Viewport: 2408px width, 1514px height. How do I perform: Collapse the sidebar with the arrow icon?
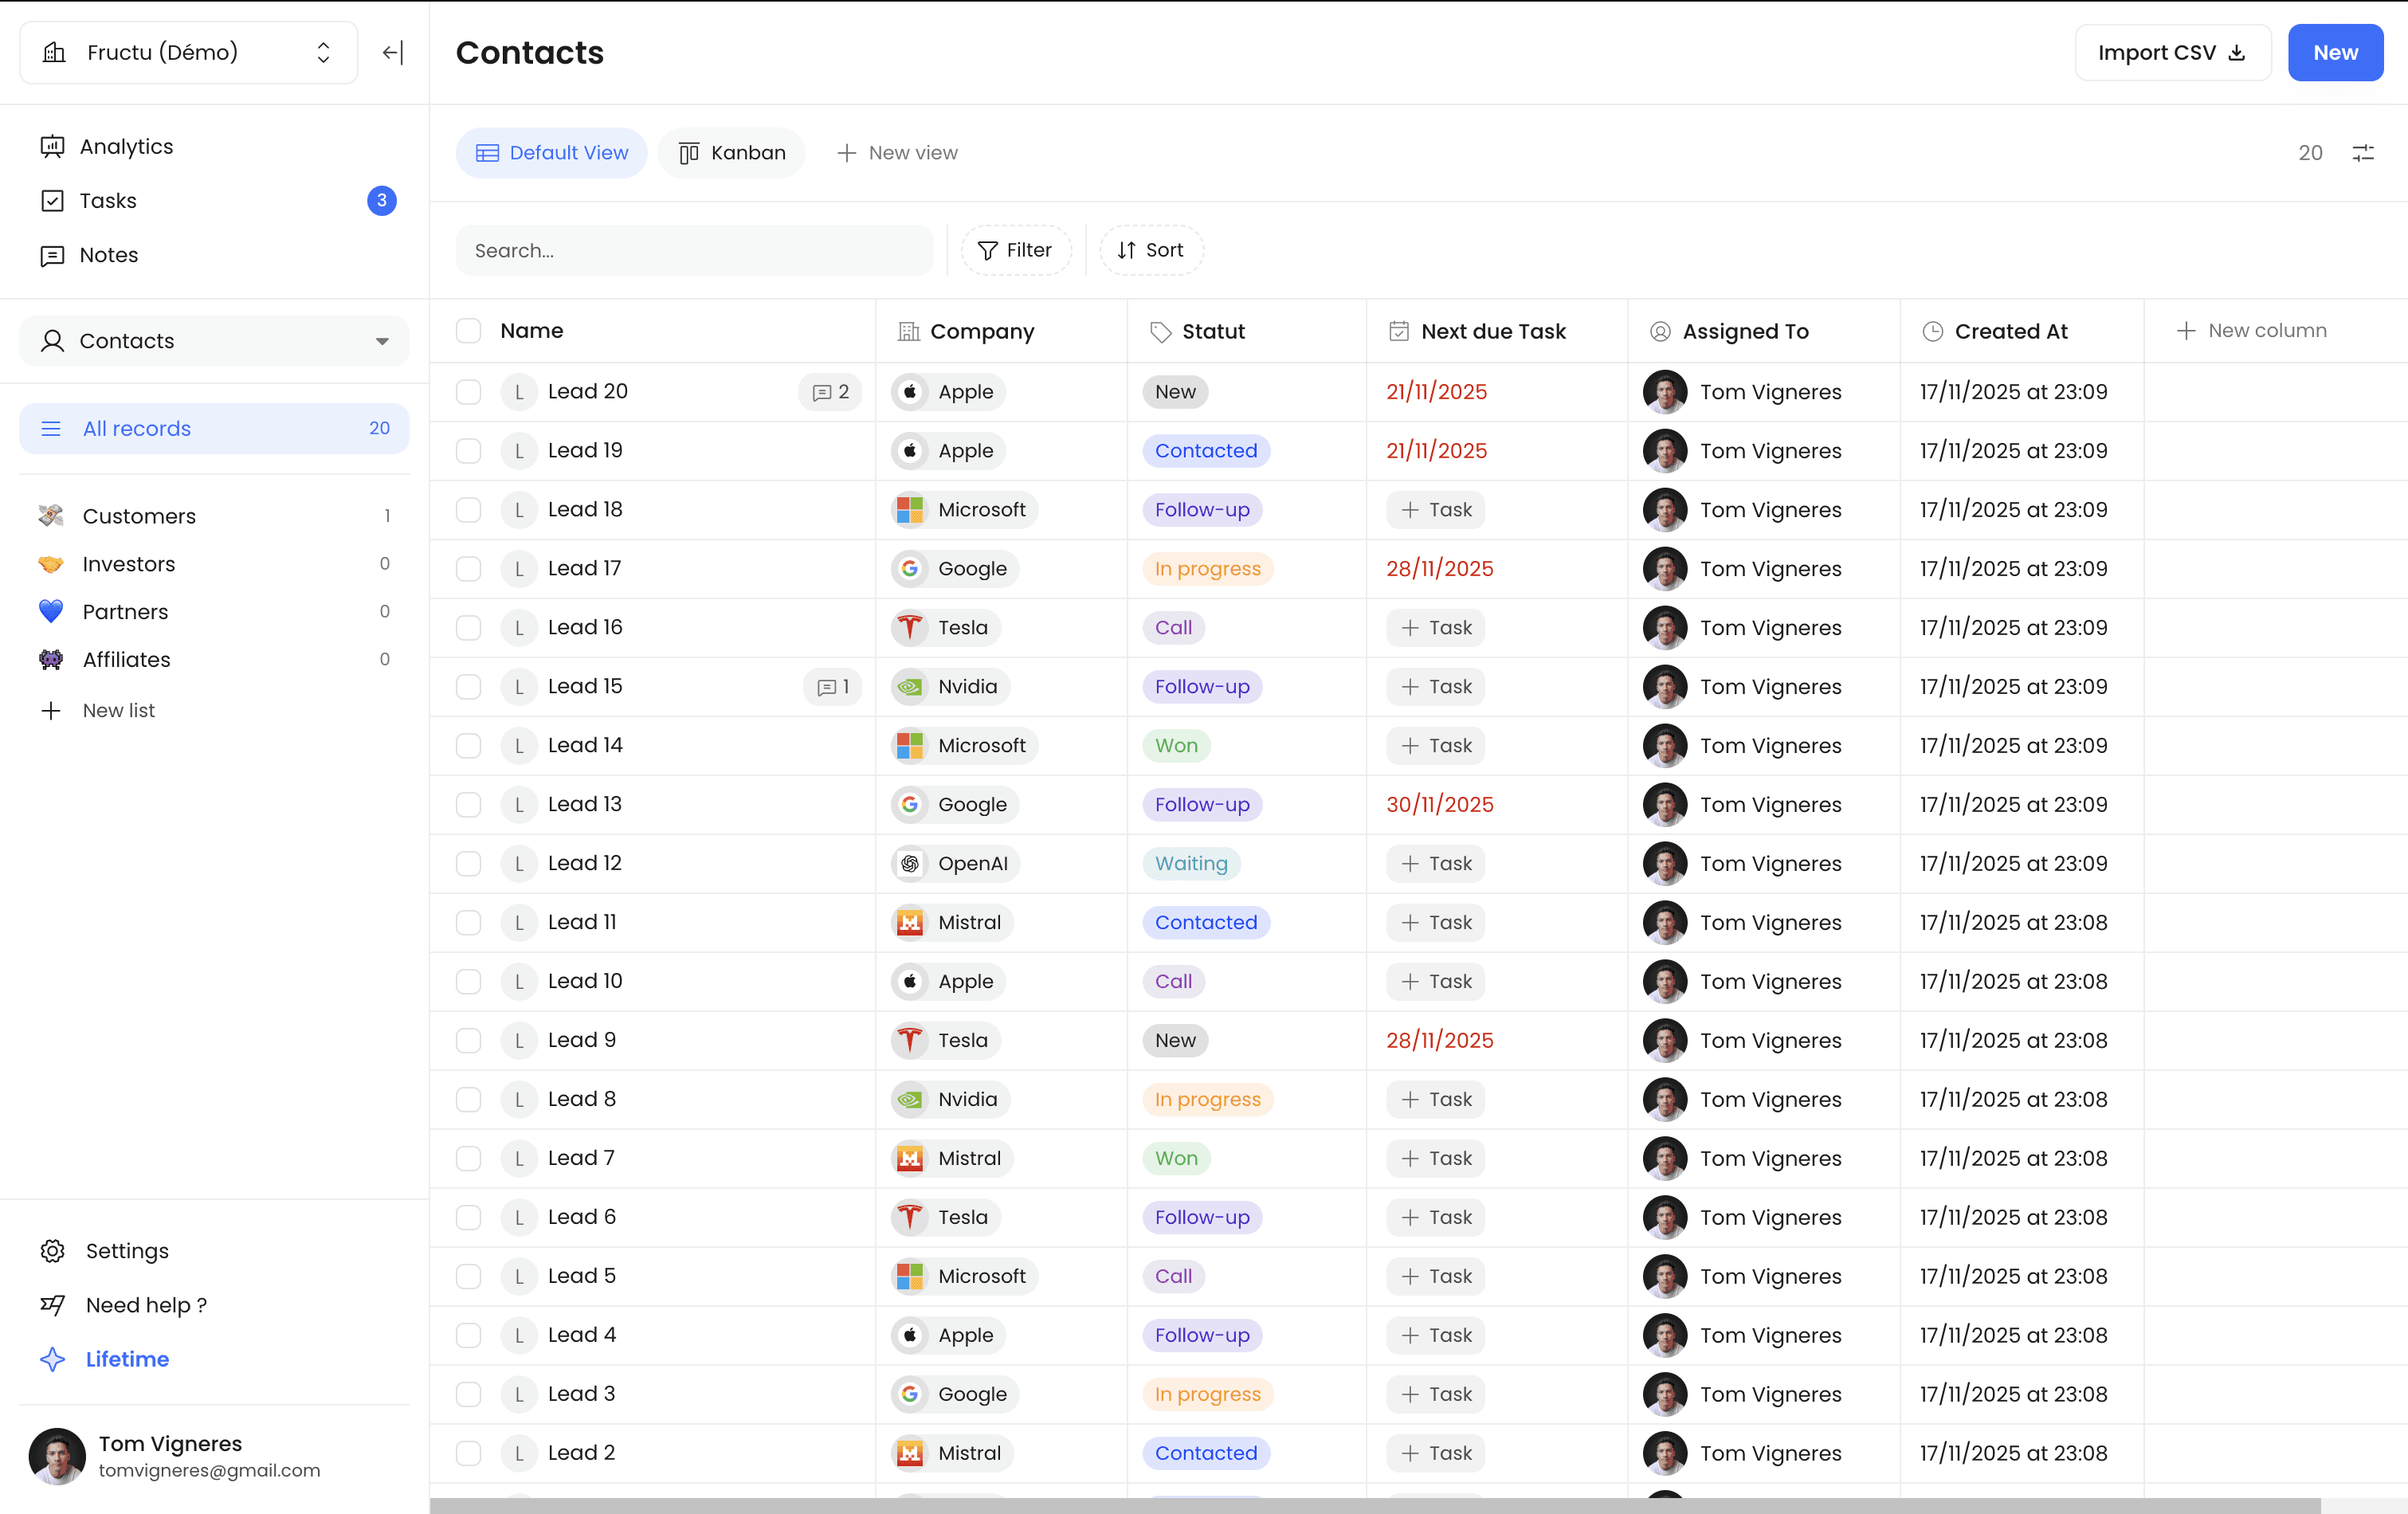click(393, 52)
